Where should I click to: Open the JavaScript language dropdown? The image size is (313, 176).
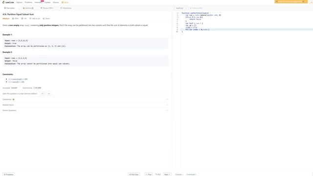(x=180, y=8)
